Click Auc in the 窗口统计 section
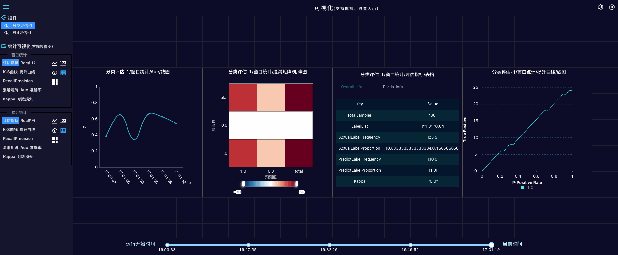 (24, 90)
